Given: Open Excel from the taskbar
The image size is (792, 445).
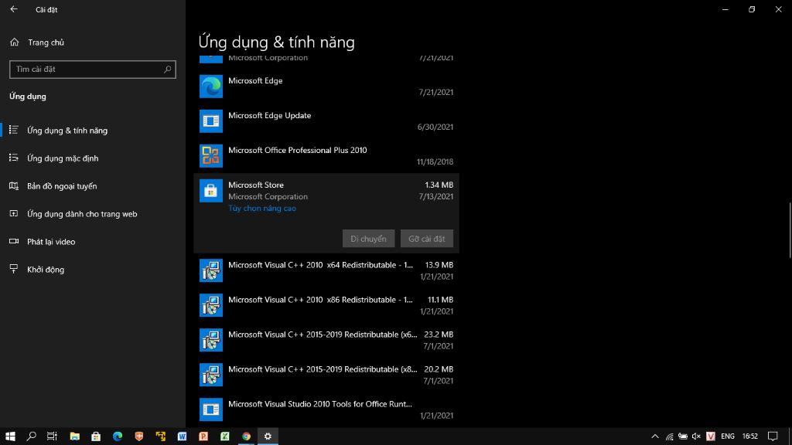Looking at the screenshot, I should pyautogui.click(x=225, y=436).
